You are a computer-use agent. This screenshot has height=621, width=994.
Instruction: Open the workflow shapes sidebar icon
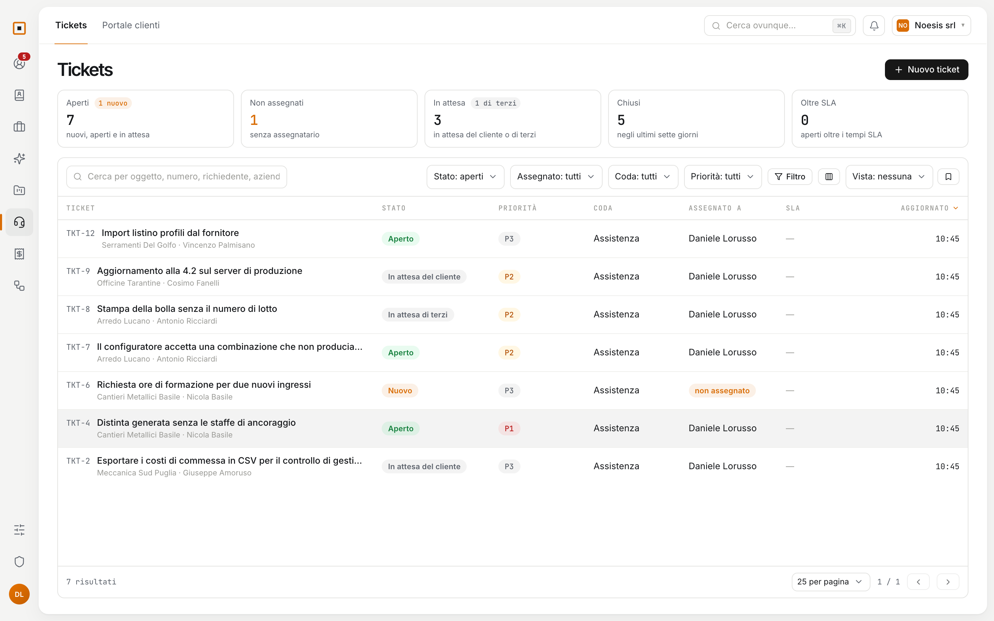point(19,285)
